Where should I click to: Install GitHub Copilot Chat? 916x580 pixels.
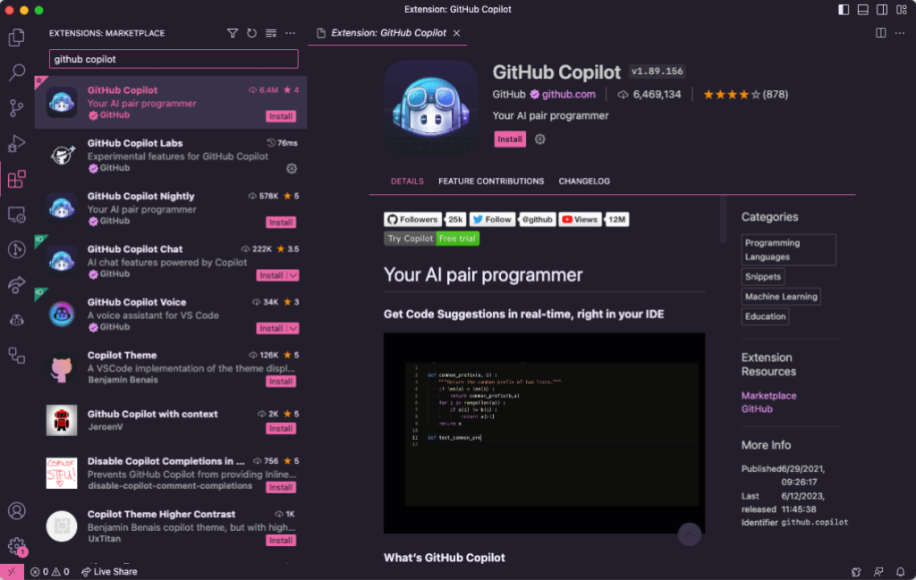[272, 275]
